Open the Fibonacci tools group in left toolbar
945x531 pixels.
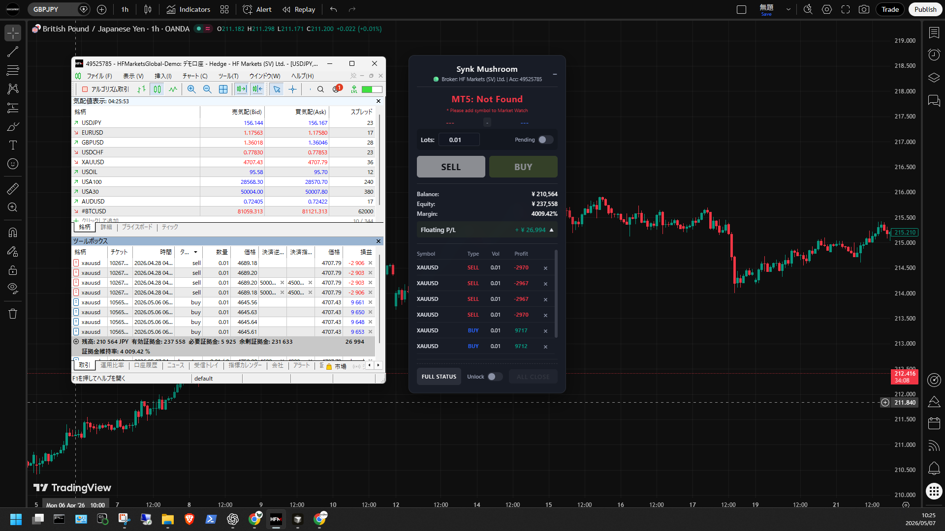coord(13,70)
